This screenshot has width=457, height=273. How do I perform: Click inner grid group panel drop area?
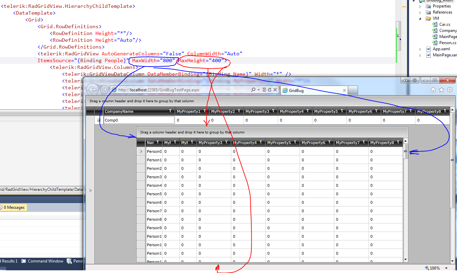pos(272,132)
